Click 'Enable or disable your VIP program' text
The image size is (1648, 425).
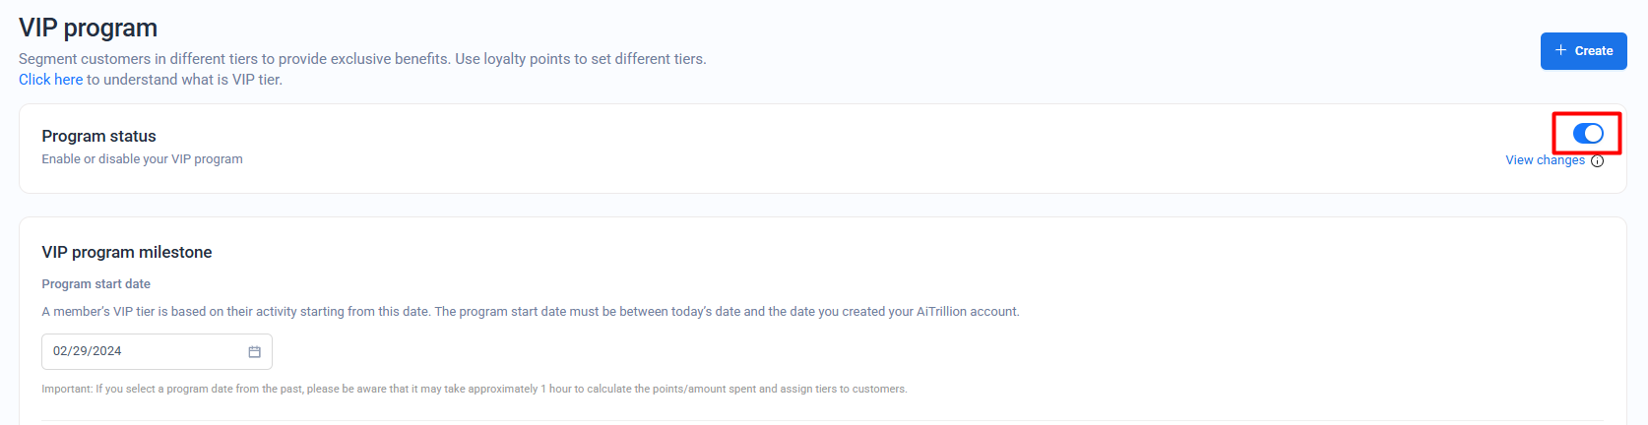[142, 159]
